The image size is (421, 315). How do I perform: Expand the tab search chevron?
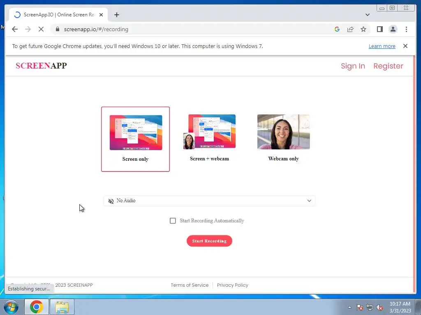coord(367,15)
